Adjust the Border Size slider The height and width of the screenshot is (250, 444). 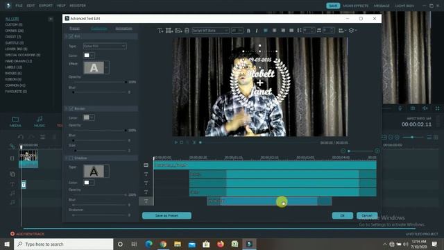[x=99, y=151]
